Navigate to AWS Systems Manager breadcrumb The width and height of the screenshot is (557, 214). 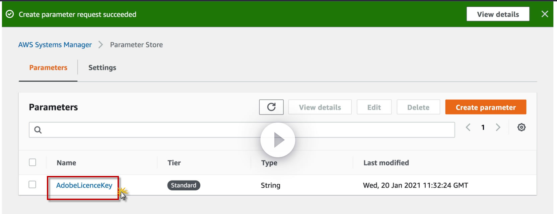coord(55,45)
